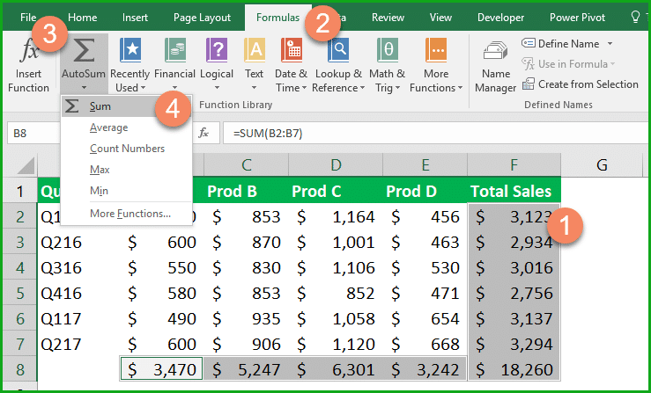Open the Financial functions icon
Screen dimensions: 651x393
(x=174, y=52)
